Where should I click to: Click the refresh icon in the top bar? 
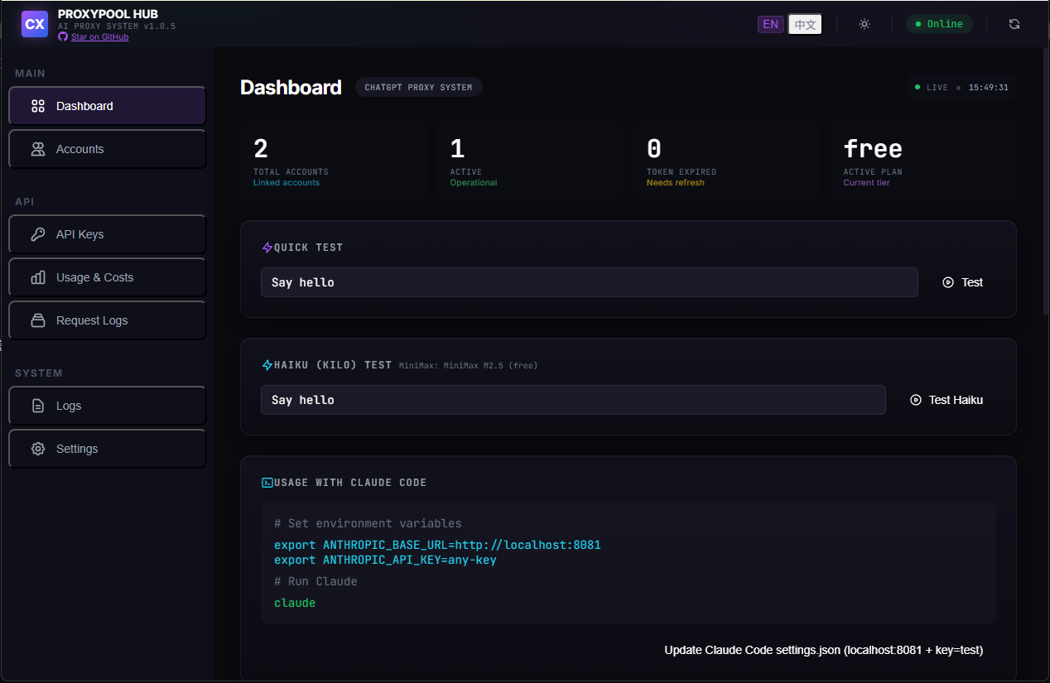pos(1014,24)
